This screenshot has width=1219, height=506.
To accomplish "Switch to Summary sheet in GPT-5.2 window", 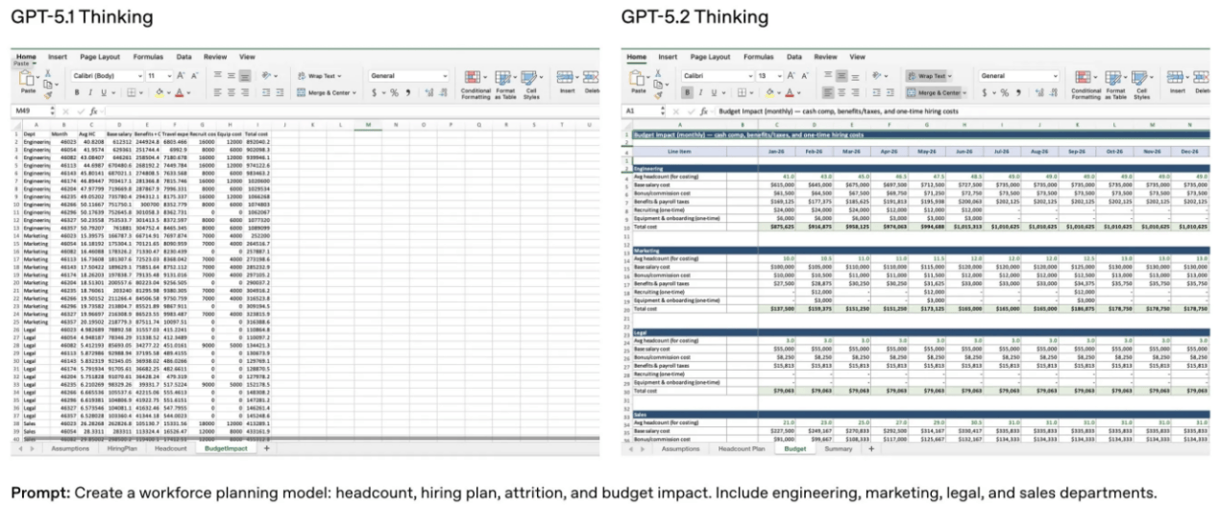I will coord(837,448).
